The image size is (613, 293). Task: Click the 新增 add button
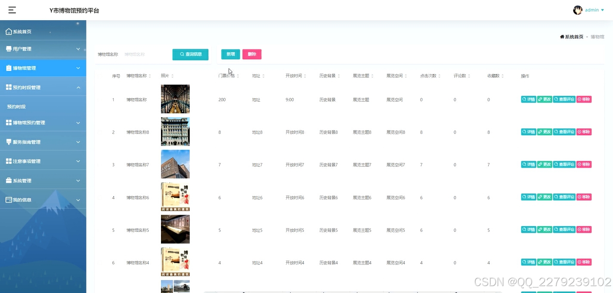tap(231, 54)
